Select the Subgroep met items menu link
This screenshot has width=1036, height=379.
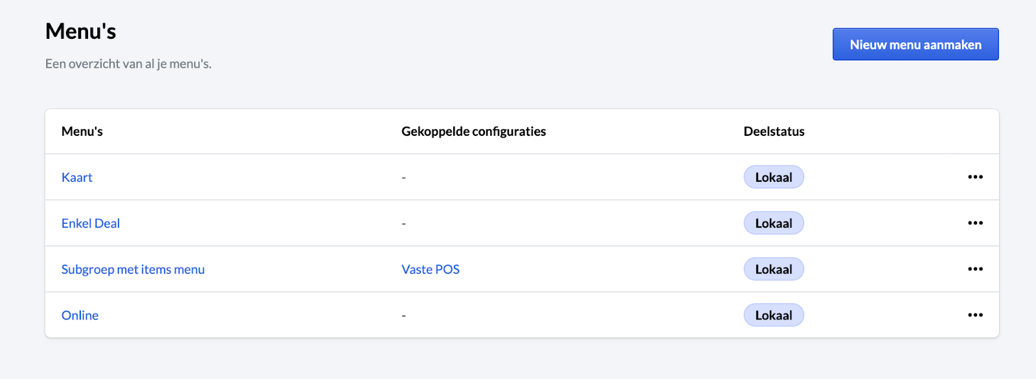(x=133, y=269)
